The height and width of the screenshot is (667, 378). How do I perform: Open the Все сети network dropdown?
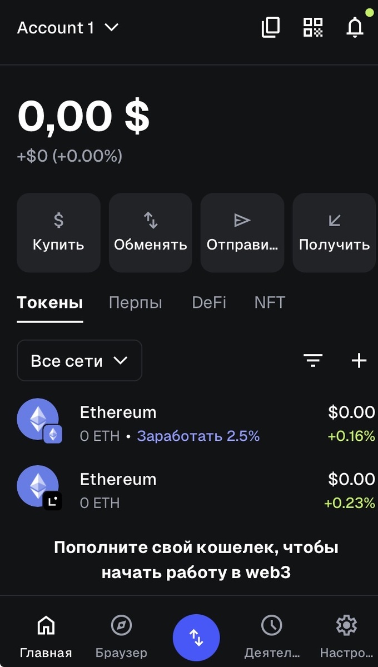pyautogui.click(x=79, y=361)
